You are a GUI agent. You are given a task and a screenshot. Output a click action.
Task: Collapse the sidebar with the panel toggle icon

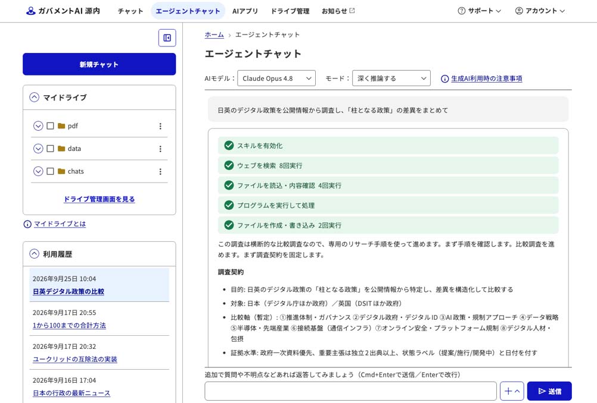tap(167, 37)
